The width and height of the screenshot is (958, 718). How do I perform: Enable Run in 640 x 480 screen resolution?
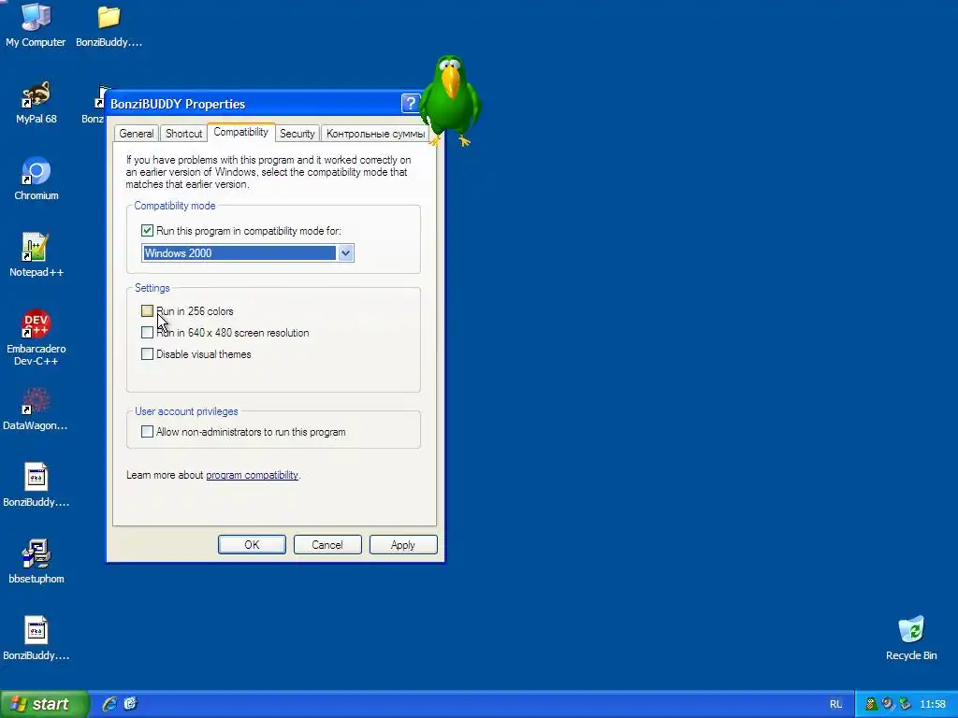[147, 332]
